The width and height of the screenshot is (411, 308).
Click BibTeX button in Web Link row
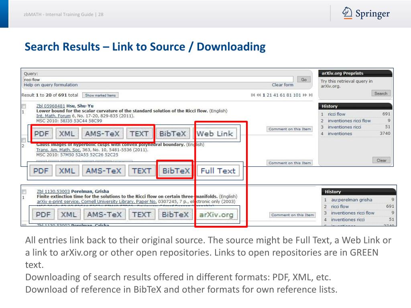click(x=173, y=134)
